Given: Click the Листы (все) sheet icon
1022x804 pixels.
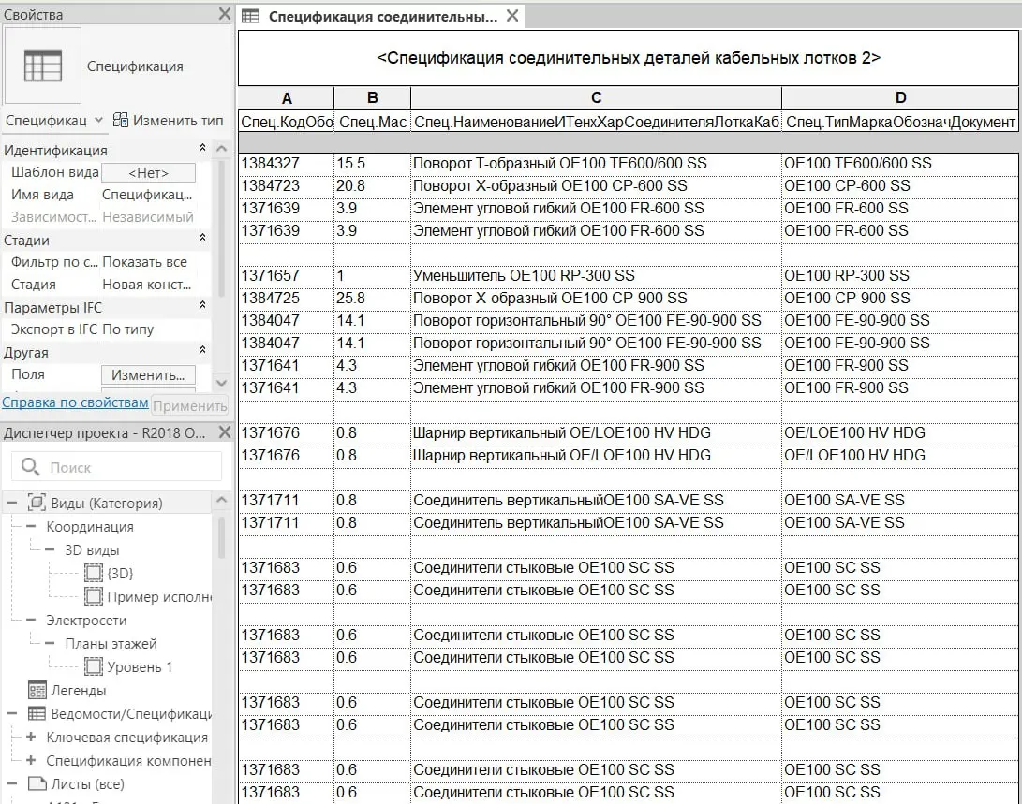Looking at the screenshot, I should (37, 783).
